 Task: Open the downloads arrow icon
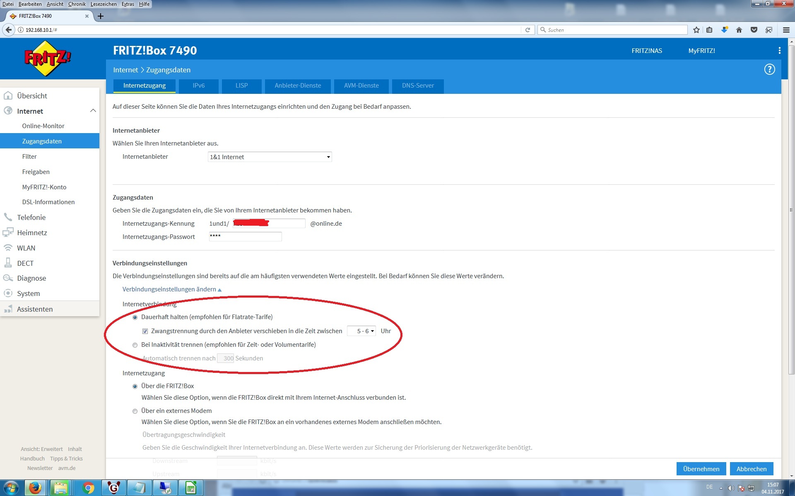coord(724,30)
